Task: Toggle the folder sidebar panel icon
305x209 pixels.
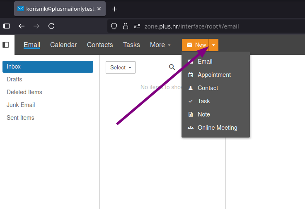Action: point(6,45)
